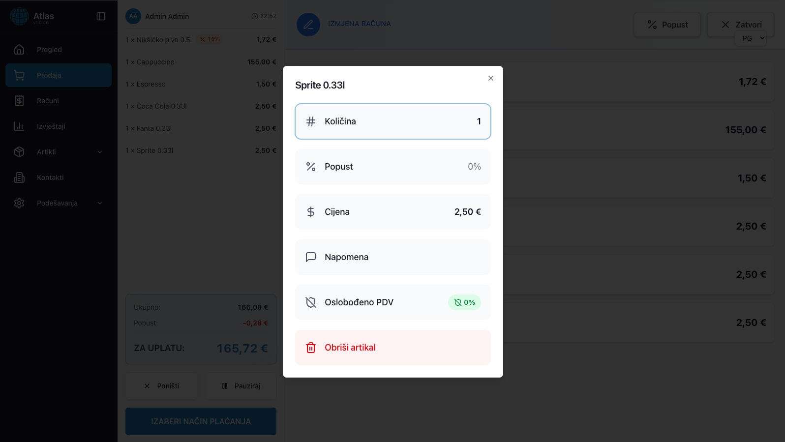785x442 pixels.
Task: Open the Napomena note row
Action: (x=392, y=257)
